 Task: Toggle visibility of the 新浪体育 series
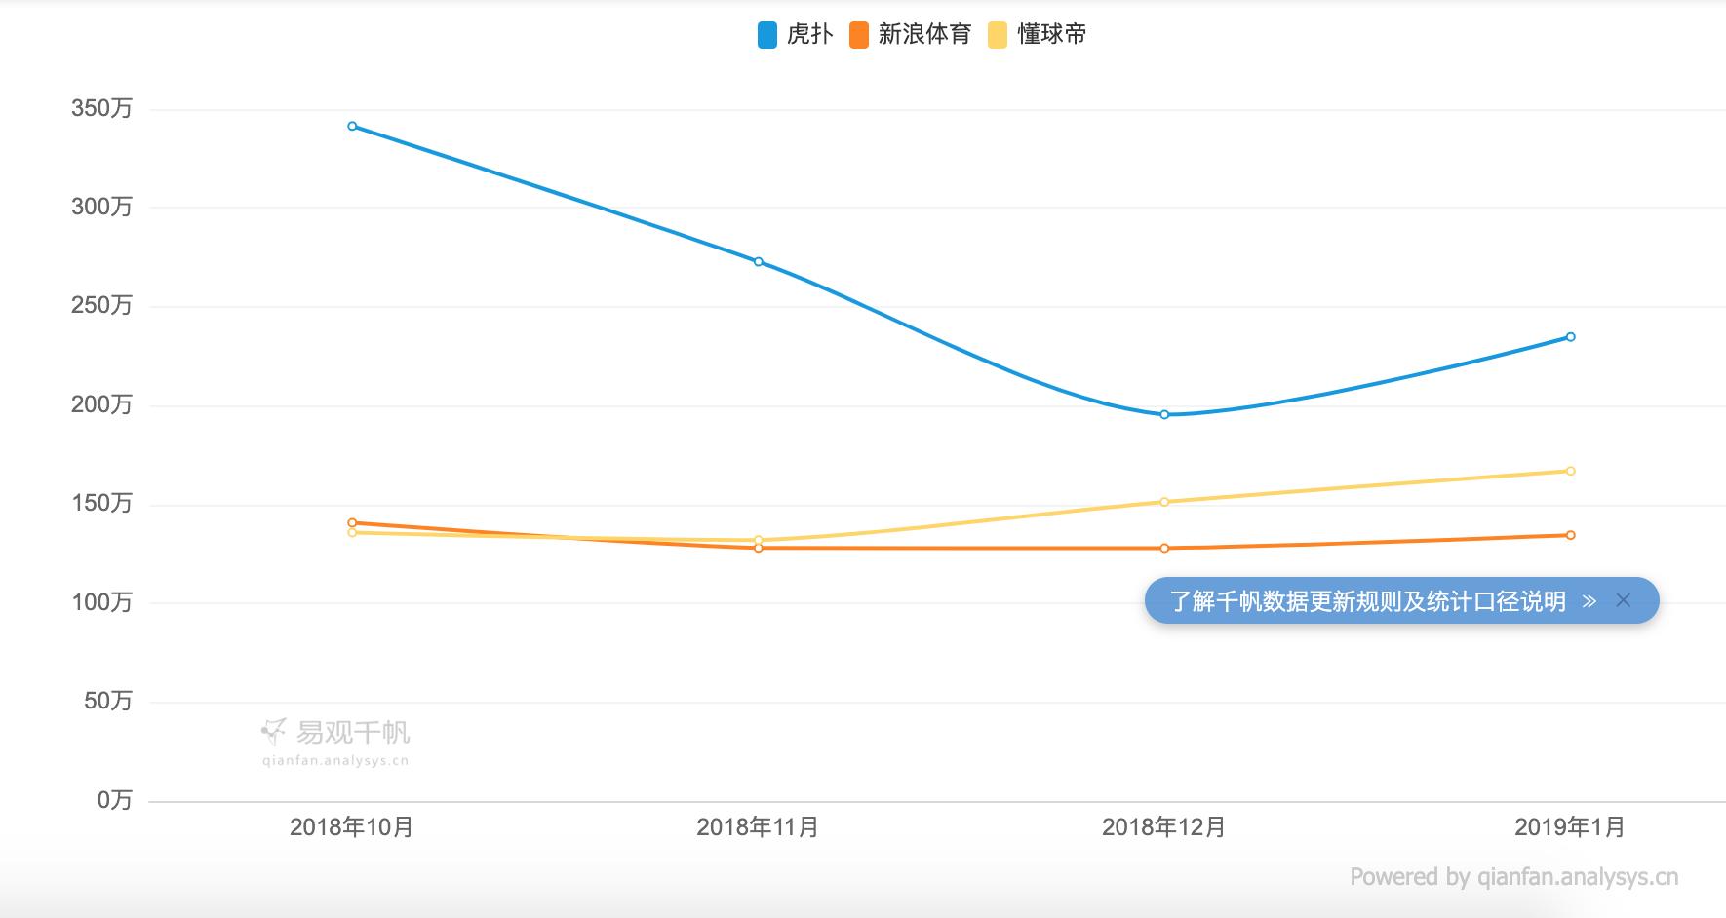pyautogui.click(x=912, y=34)
